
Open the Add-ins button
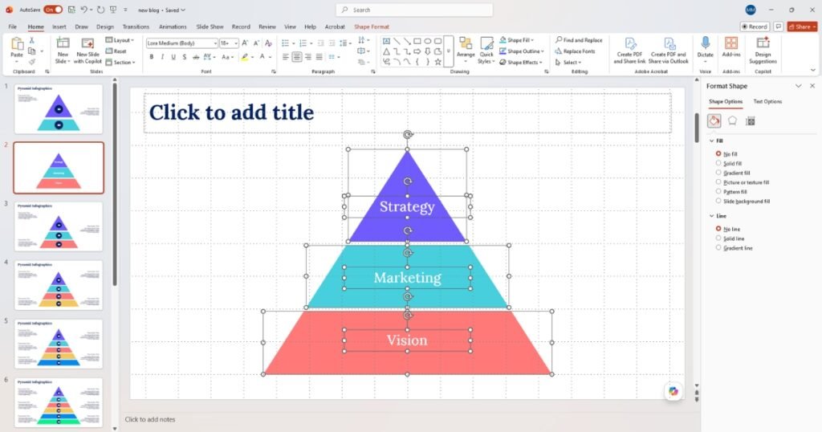[730, 47]
